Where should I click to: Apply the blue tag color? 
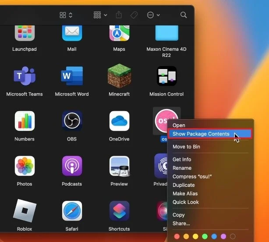click(x=214, y=236)
